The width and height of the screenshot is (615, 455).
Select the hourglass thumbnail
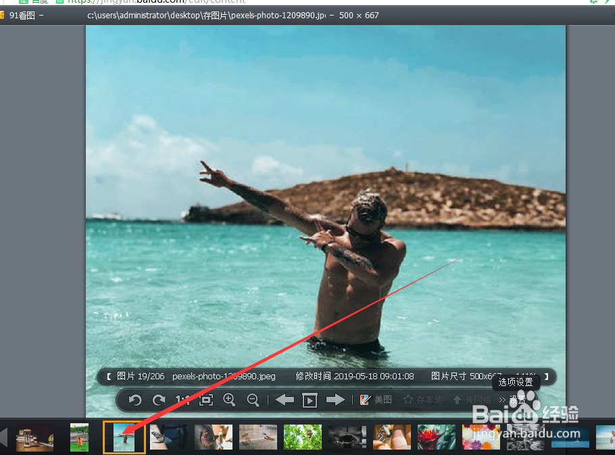[x=35, y=437]
